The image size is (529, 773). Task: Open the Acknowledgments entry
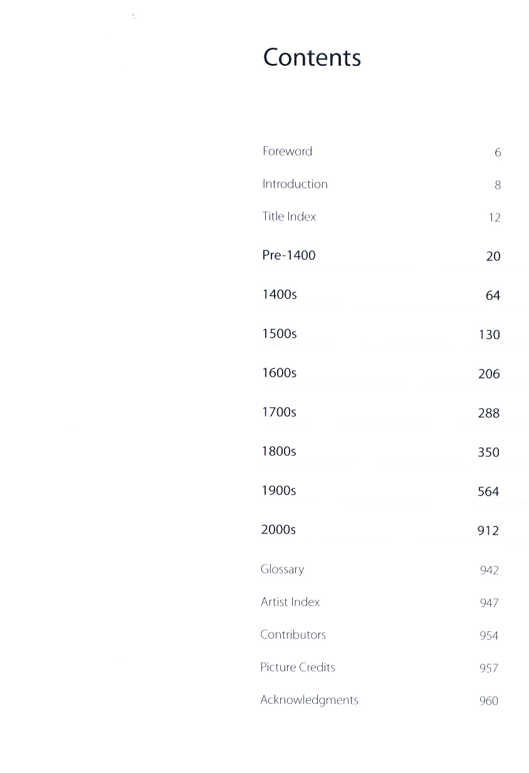[309, 700]
